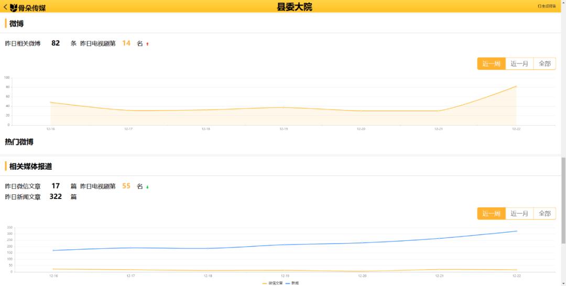Viewport: 566px width, 286px height.
Task: Select 近一月 tab in the 微博 section
Action: coord(519,64)
